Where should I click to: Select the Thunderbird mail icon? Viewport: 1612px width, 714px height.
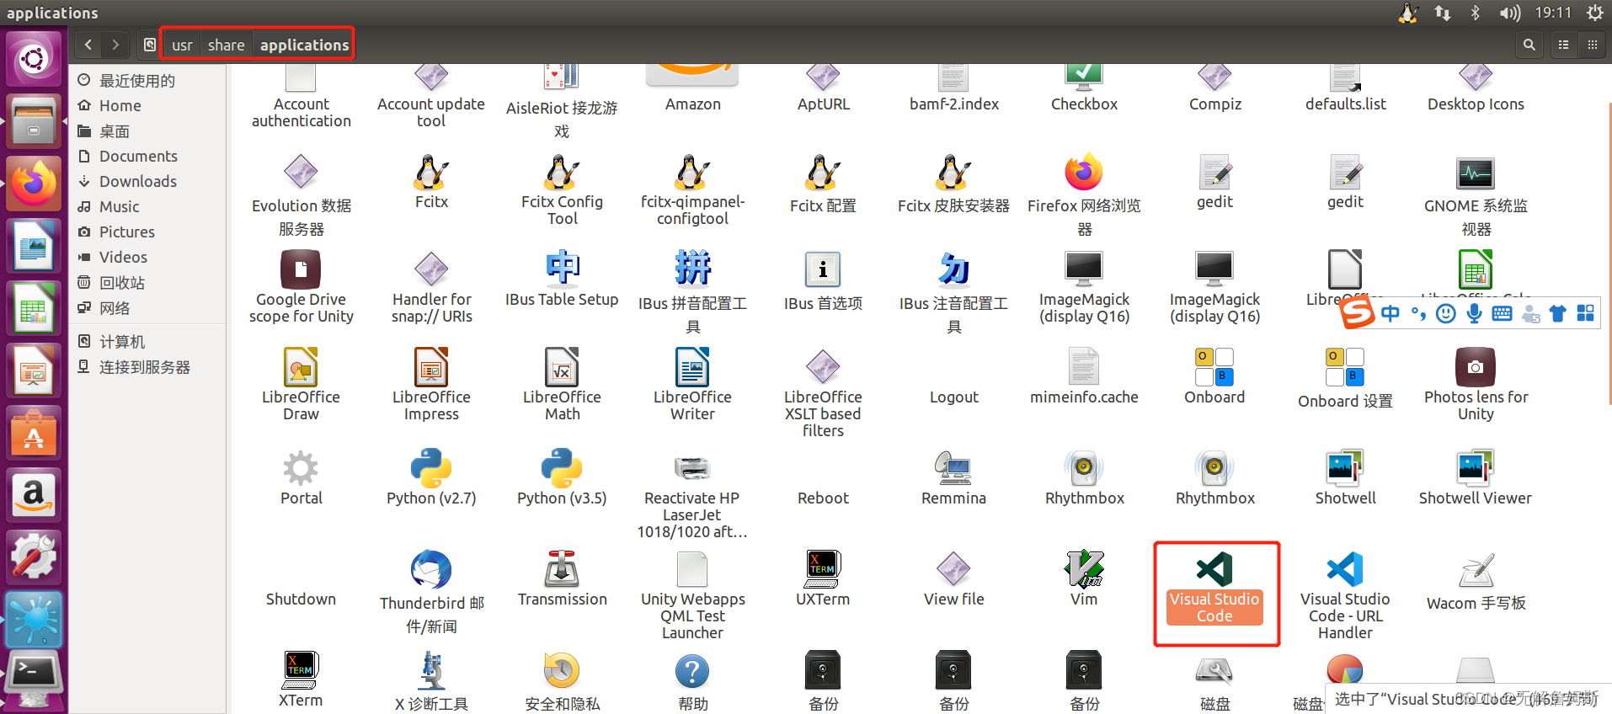431,570
